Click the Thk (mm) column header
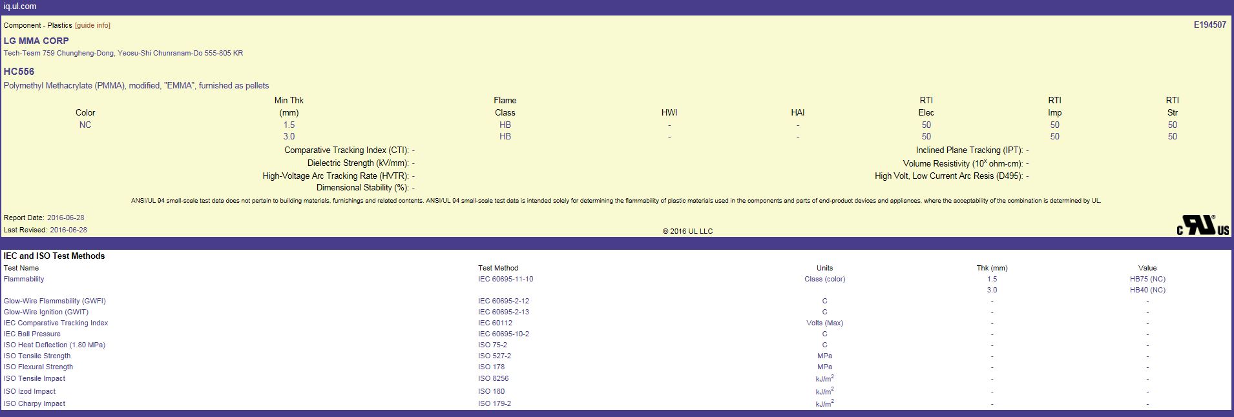The height and width of the screenshot is (417, 1234). (992, 268)
